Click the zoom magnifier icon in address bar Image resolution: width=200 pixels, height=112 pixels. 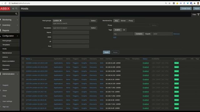(166, 3)
